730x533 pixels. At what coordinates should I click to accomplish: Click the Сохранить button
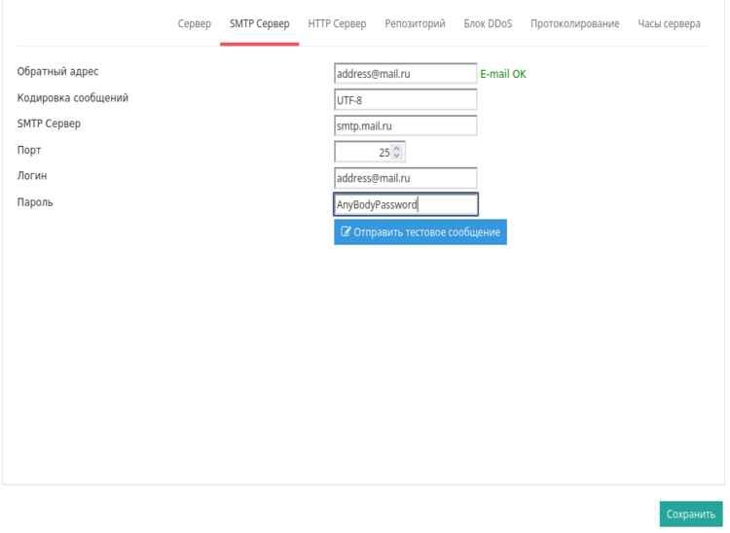[690, 515]
